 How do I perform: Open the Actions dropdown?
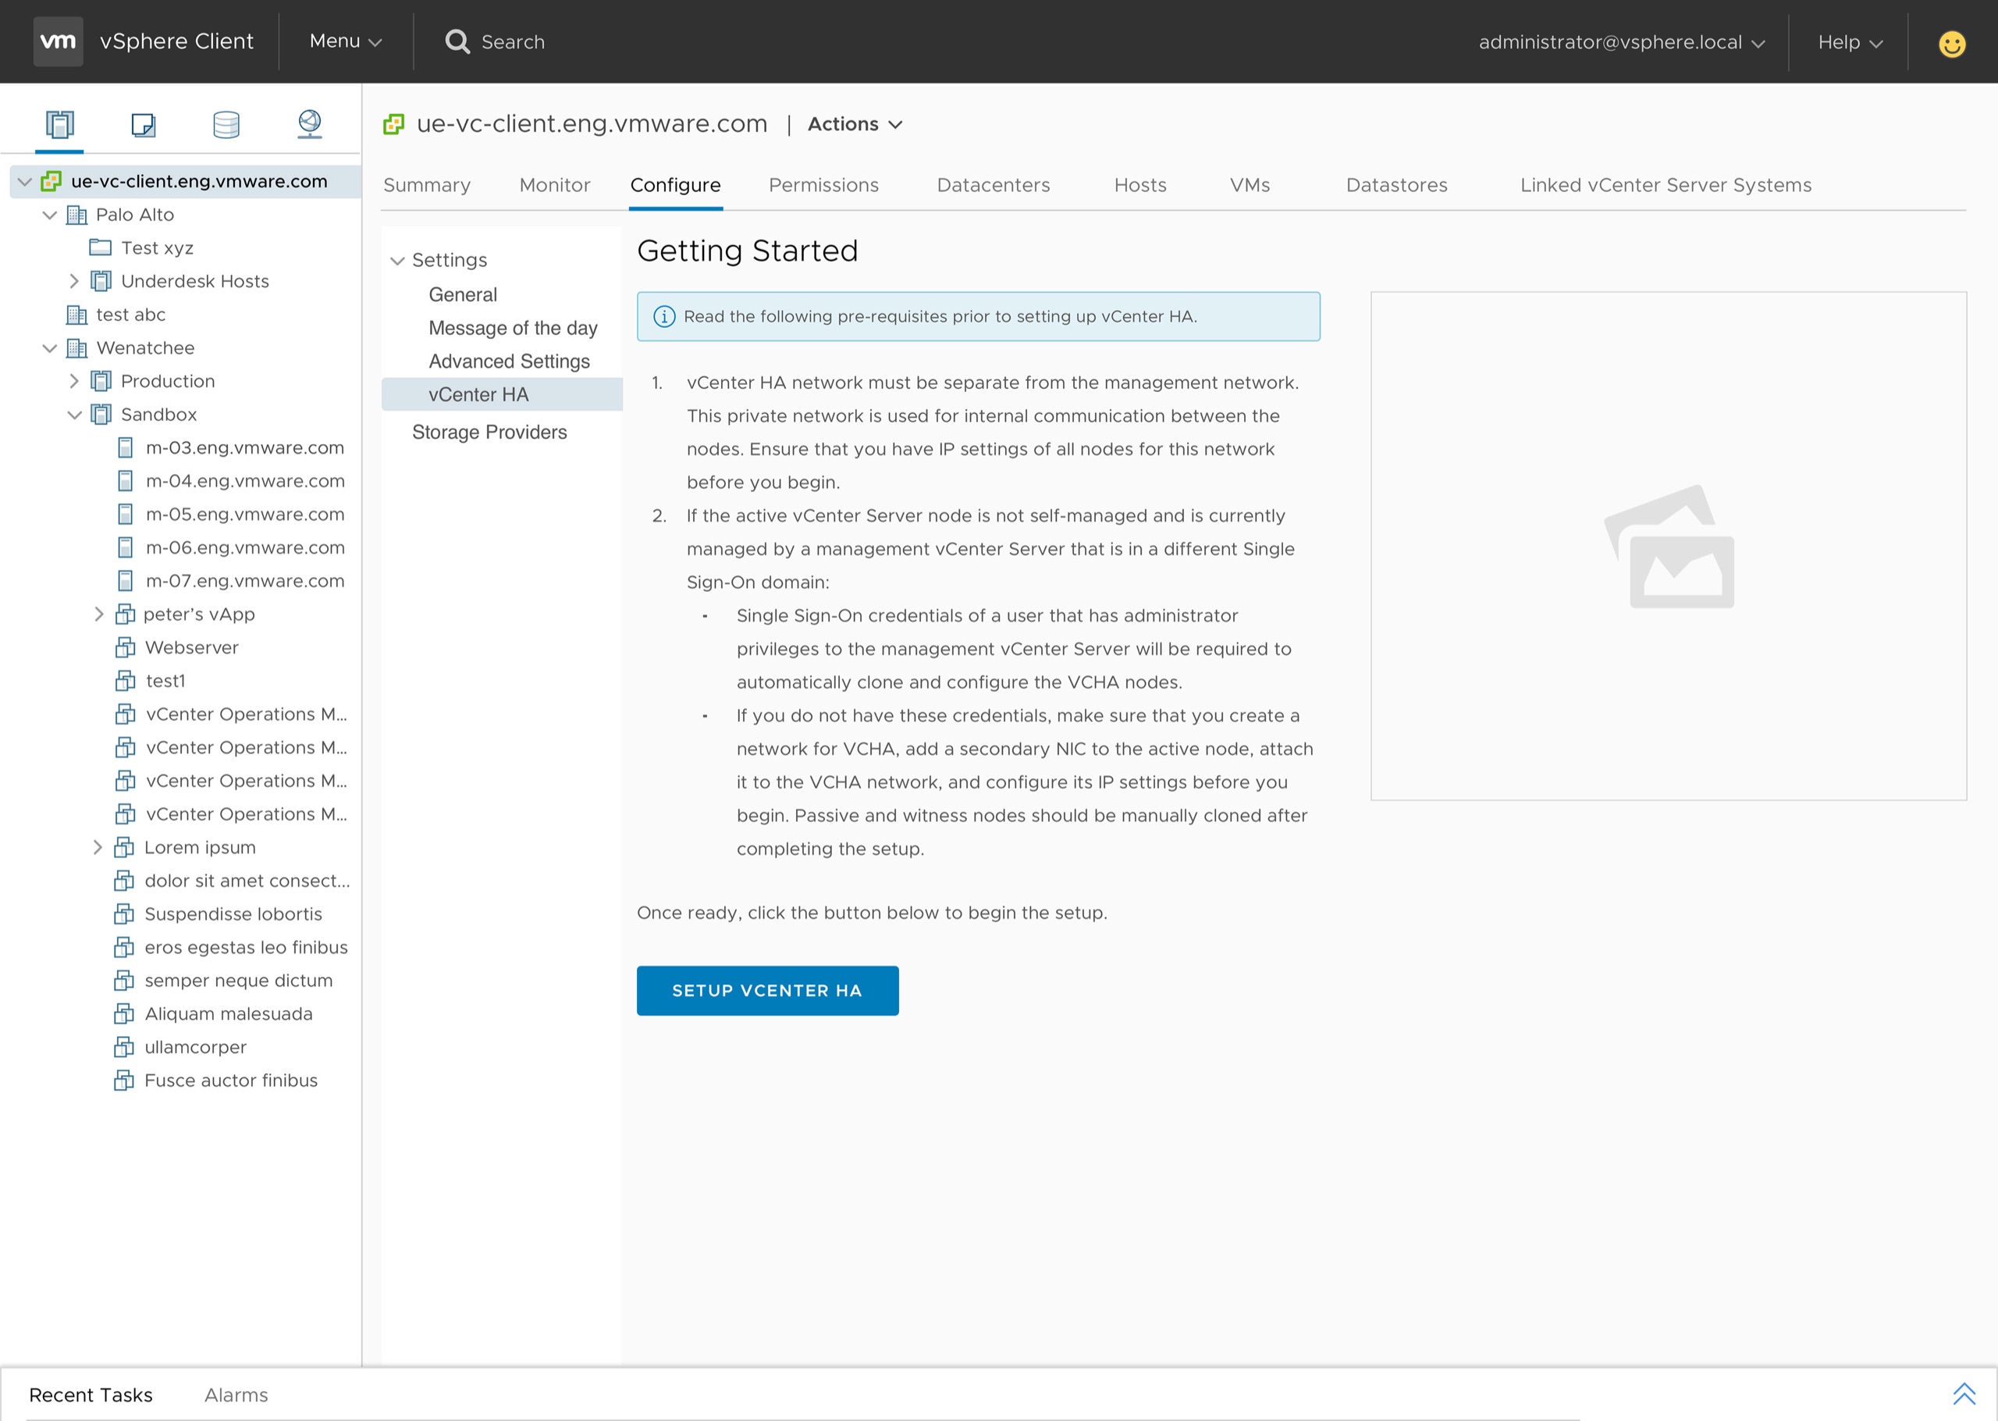[855, 124]
